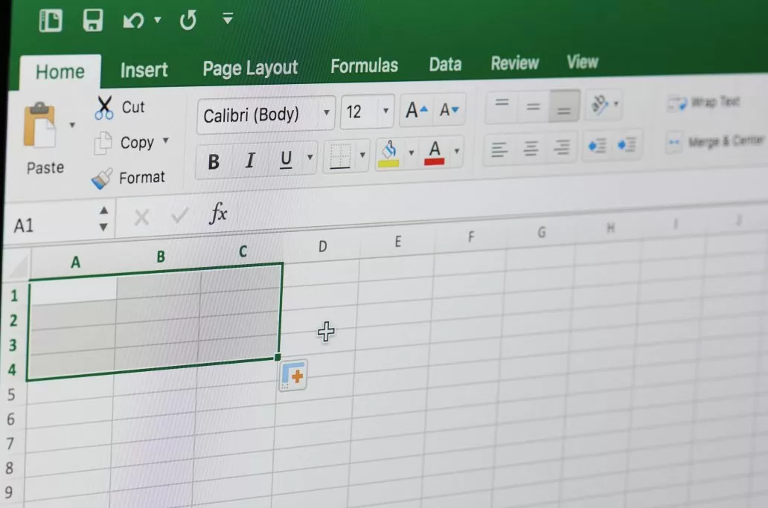Click the Undo arrow icon

pos(134,20)
